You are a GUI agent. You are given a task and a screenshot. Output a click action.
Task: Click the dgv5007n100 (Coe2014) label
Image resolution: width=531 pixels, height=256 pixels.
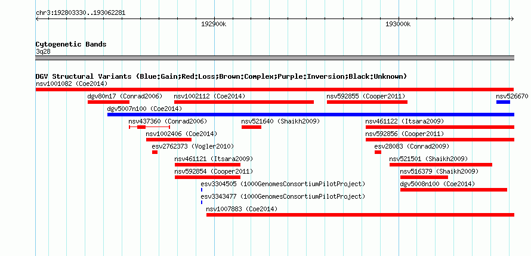pos(144,109)
